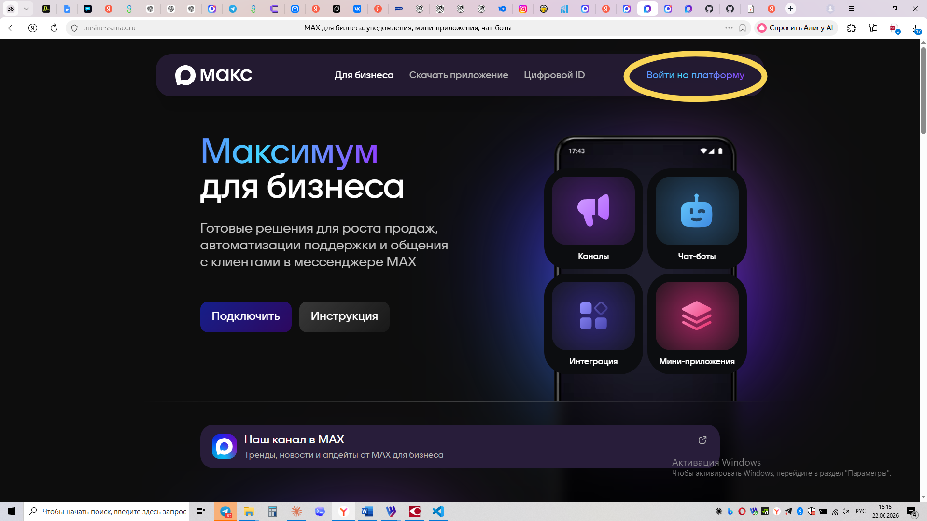Click Войти на платформу link
Image resolution: width=927 pixels, height=521 pixels.
[695, 75]
